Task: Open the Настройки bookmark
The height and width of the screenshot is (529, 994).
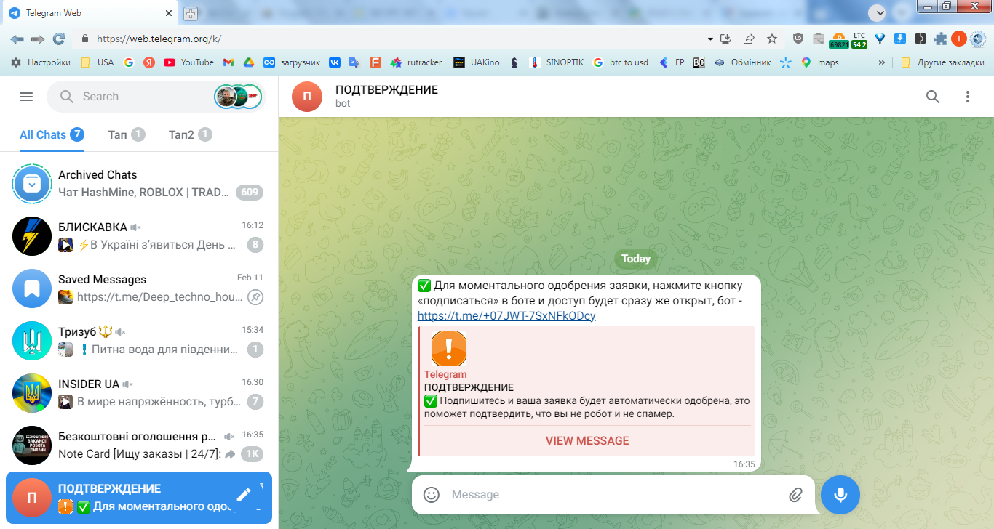Action: point(41,62)
